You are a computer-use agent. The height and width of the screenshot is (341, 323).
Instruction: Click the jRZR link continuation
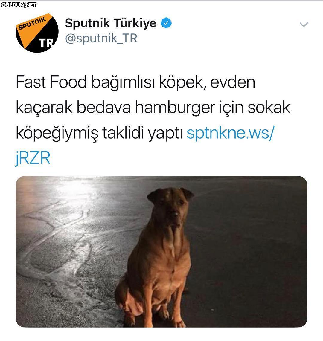33,158
